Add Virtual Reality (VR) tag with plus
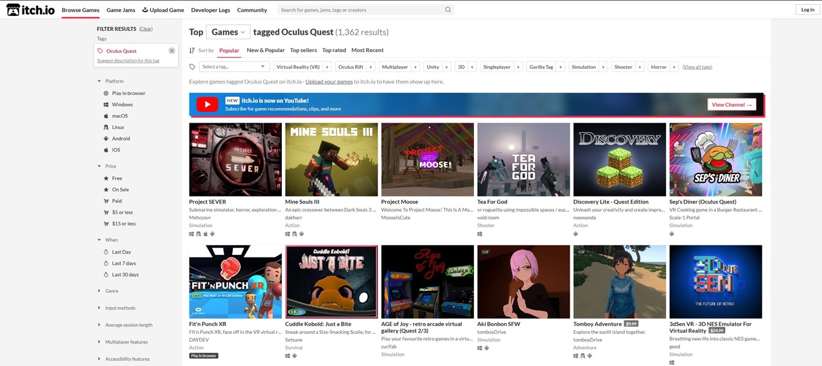 click(327, 67)
